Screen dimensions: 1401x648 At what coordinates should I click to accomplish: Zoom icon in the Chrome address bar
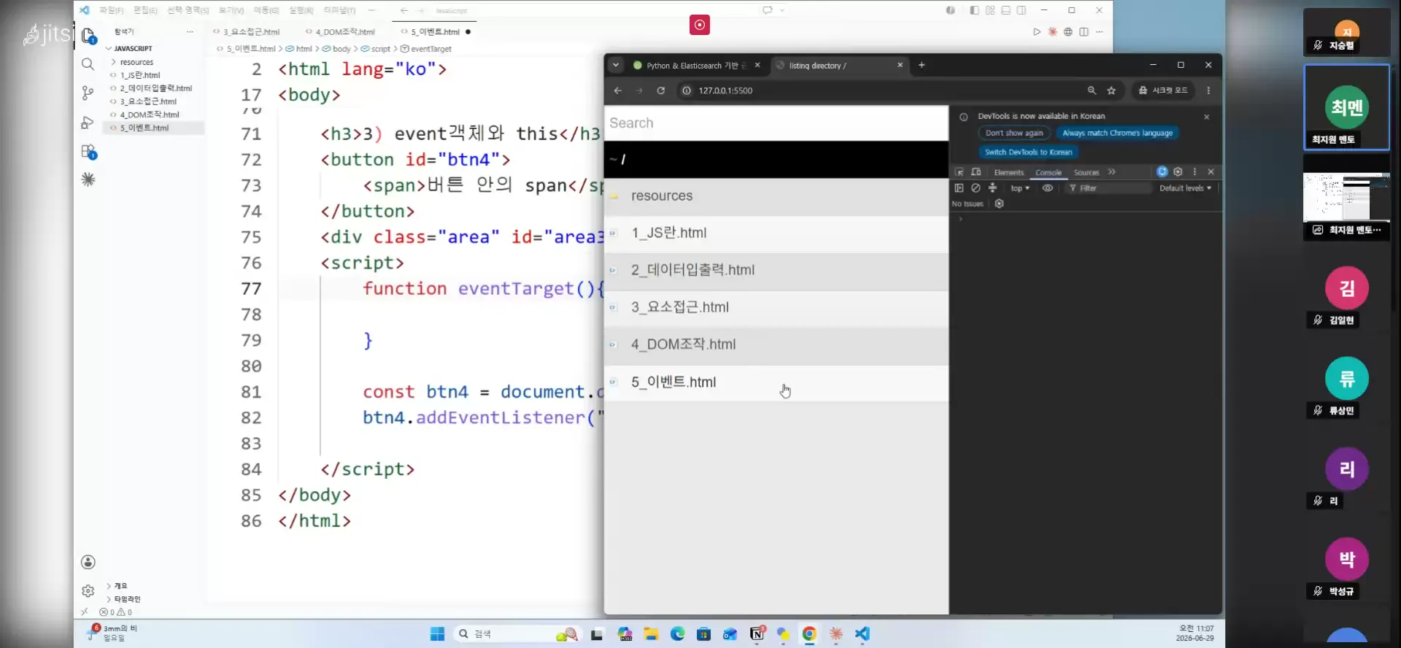point(1092,90)
